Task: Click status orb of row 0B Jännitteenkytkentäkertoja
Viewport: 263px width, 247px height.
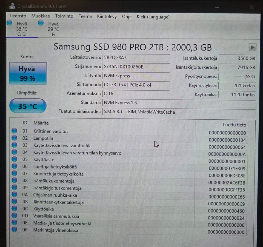Action: 15,201
